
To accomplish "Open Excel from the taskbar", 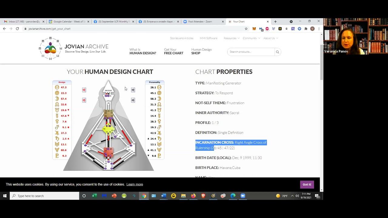I will (94, 196).
